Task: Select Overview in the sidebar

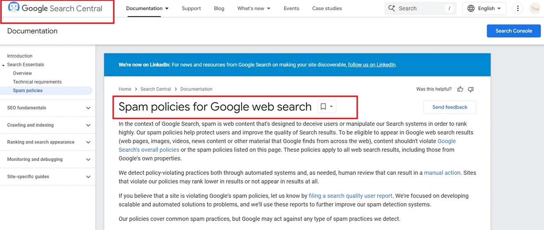Action: tap(22, 73)
